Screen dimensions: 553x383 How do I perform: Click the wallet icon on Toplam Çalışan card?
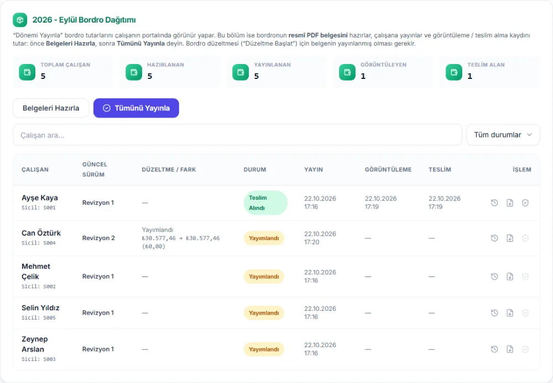(x=27, y=72)
